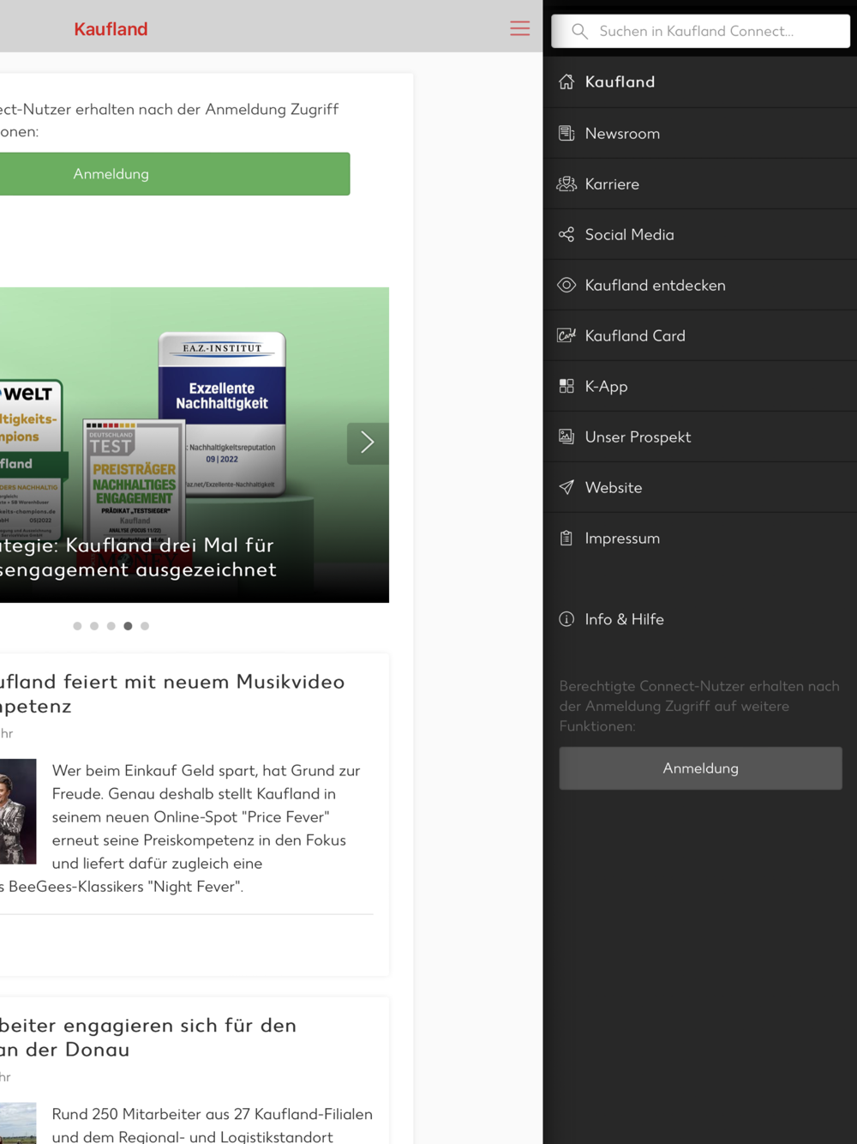Click the Impressum clipboard icon
The height and width of the screenshot is (1144, 857).
pyautogui.click(x=566, y=538)
